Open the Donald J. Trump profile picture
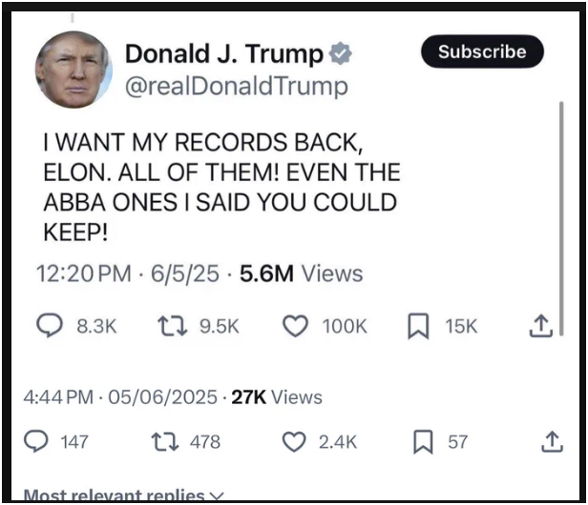This screenshot has height=505, width=588. pos(73,70)
